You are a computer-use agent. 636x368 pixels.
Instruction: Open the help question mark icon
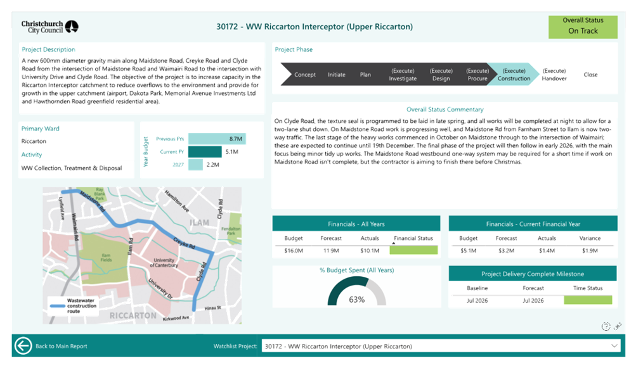606,326
